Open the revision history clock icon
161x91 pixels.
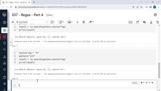[155, 15]
